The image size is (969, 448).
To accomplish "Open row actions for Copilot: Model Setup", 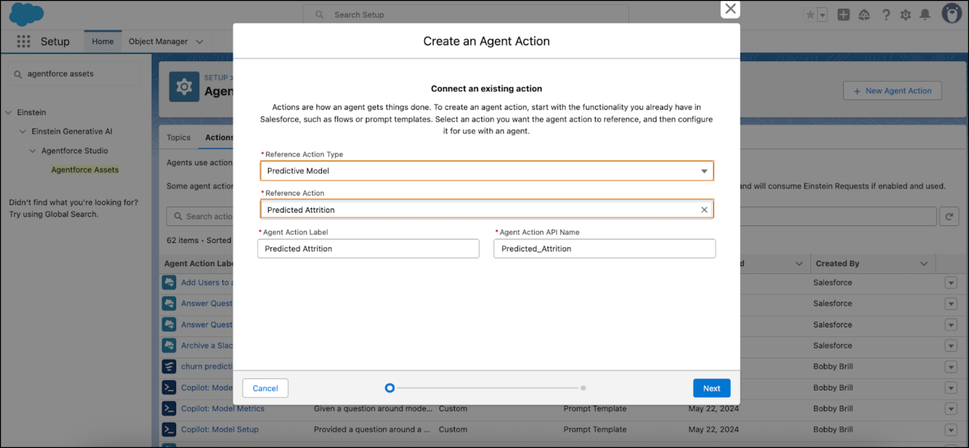I will (x=951, y=430).
